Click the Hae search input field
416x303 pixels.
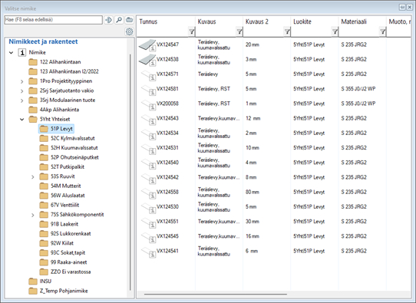coord(53,20)
